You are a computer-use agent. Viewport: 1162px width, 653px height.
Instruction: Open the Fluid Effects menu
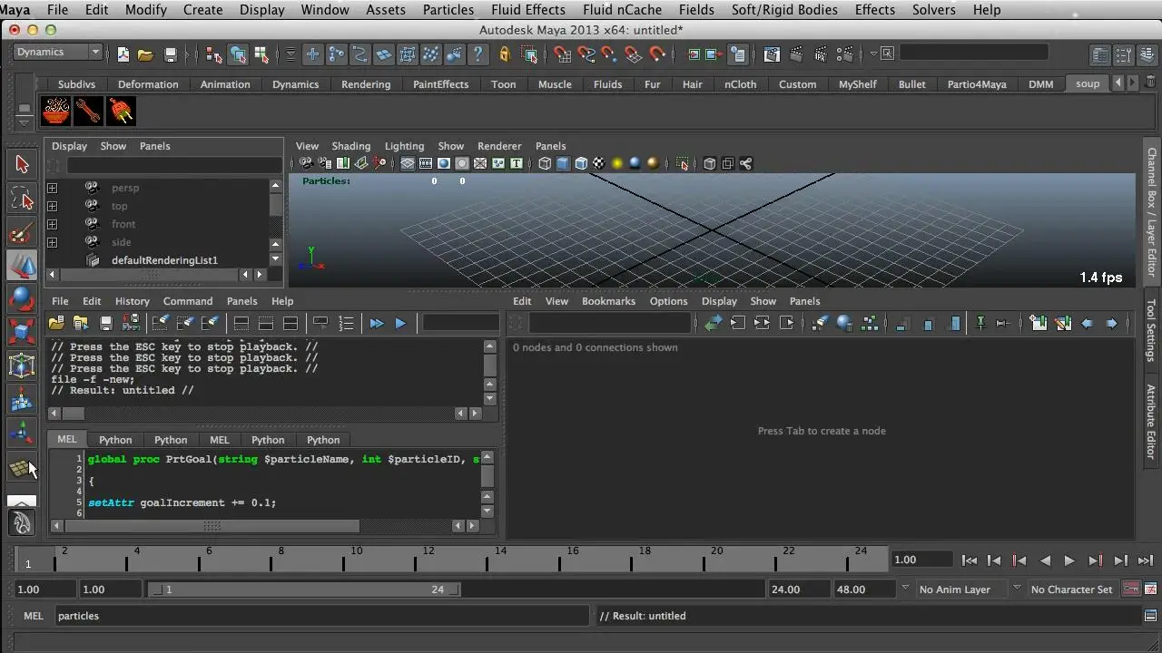click(527, 10)
